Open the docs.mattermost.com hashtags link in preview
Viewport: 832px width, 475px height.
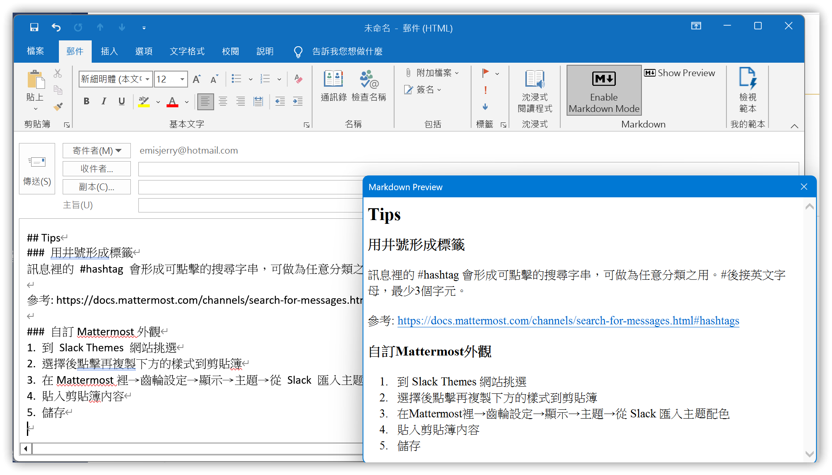(x=568, y=321)
